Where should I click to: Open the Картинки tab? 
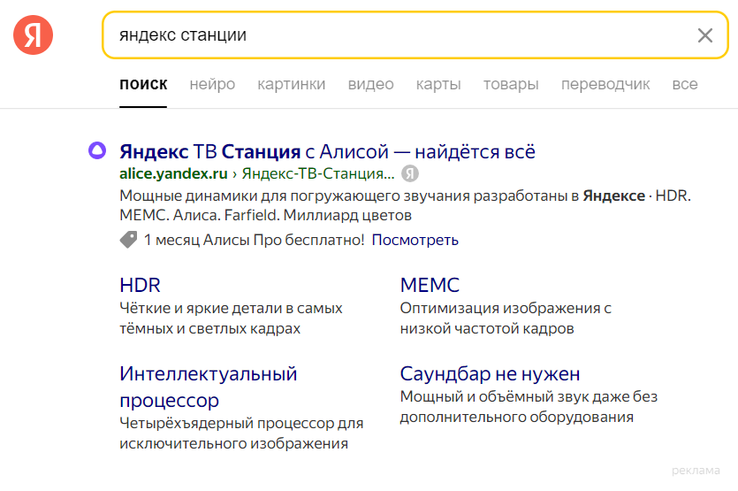click(x=292, y=85)
